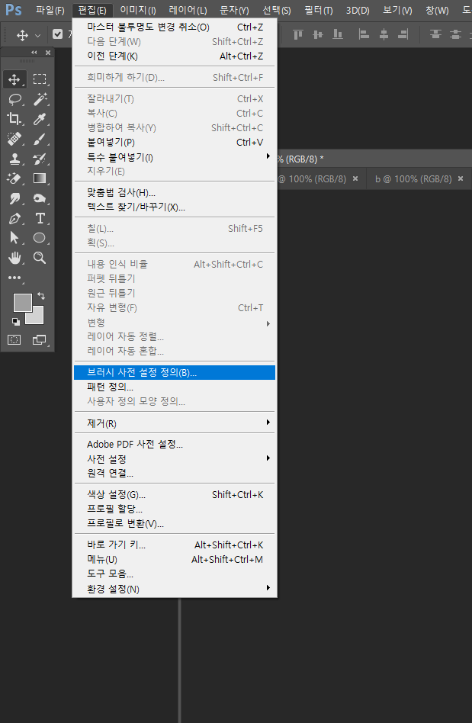
Task: Toggle the options bar checkbox beside the Move tool icon
Action: coord(58,34)
